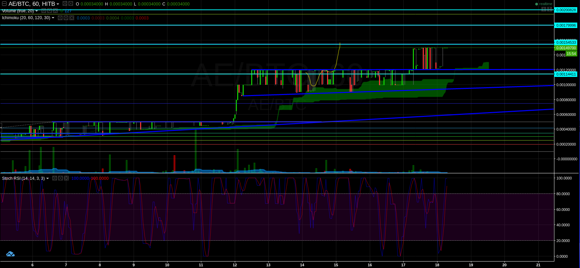Open settings for the AE/BTC main series
Viewport: 580px width, 268px height.
point(70,3)
